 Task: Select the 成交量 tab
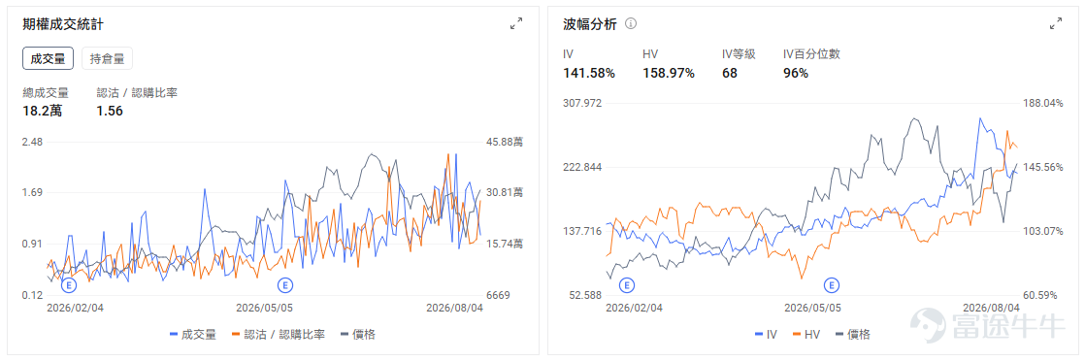pos(48,59)
